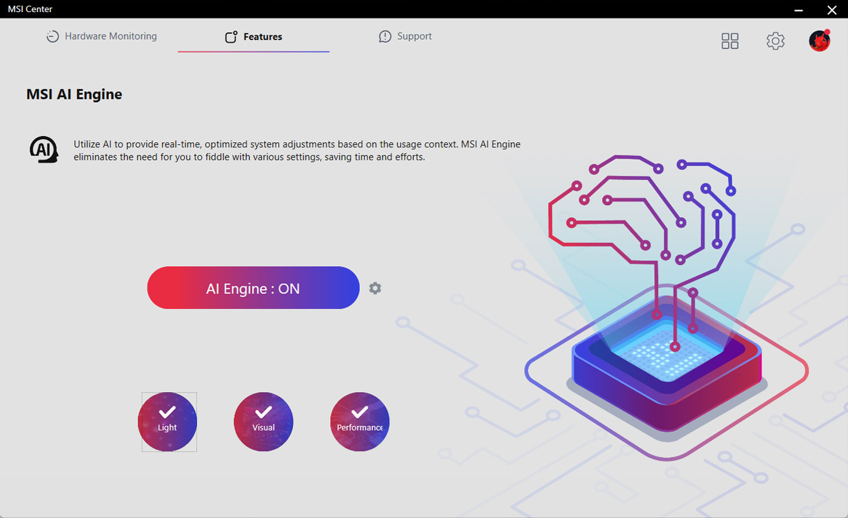Click the MSI Center title bar label
848x518 pixels.
click(x=30, y=9)
